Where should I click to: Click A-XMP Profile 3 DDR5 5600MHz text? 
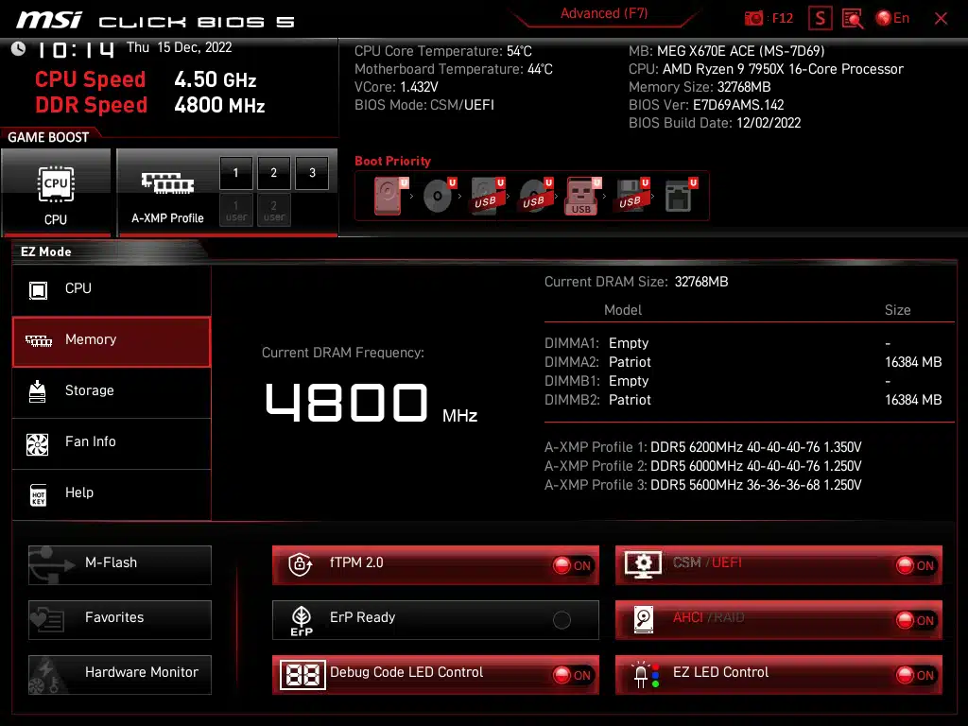click(702, 485)
